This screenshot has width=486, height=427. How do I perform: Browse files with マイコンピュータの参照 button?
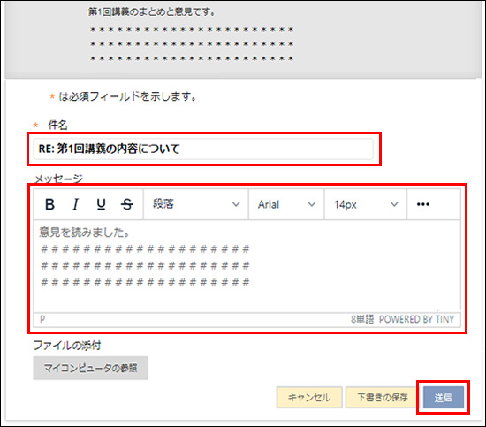[90, 368]
